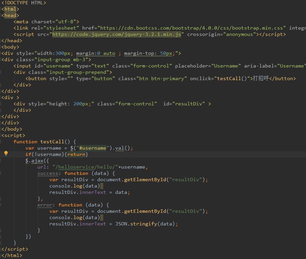
Task: Collapse the error: function fold marker
Action: [x=1, y=205]
